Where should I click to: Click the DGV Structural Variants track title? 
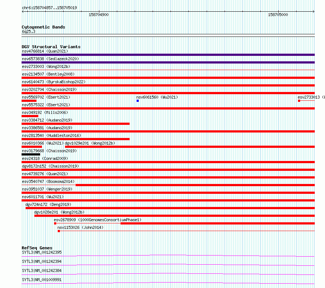click(51, 47)
